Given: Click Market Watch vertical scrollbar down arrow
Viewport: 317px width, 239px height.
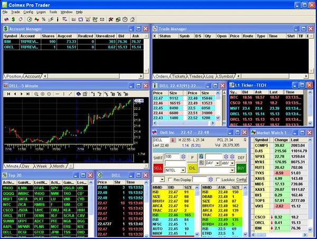Looking at the screenshot, I should point(310,230).
